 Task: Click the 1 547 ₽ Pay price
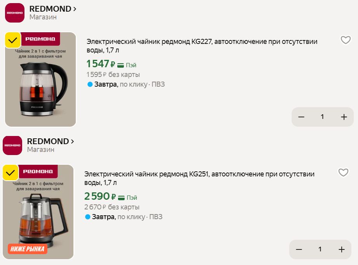111,64
